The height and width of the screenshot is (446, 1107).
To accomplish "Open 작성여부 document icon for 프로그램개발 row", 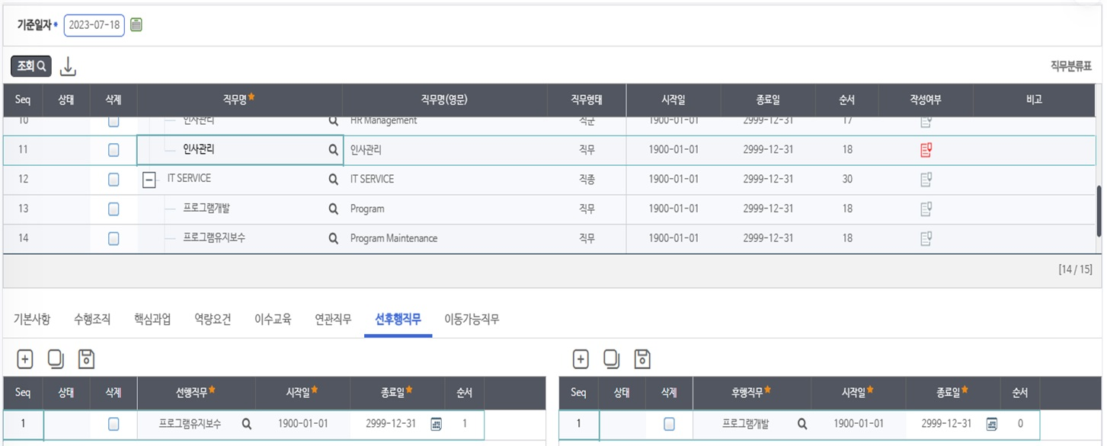I will click(926, 209).
